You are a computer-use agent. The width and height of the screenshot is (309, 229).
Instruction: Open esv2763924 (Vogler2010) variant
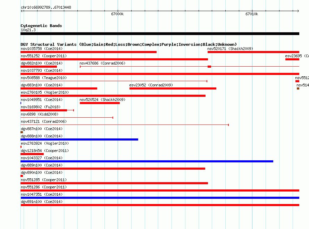click(x=45, y=143)
